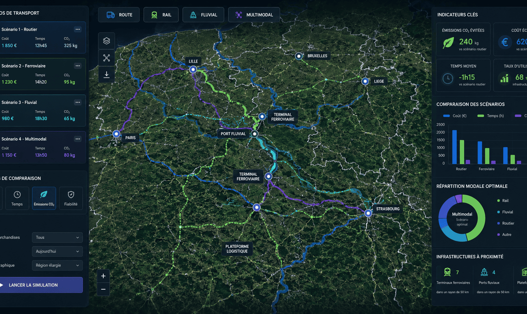Toggle the Coût (€) series in chart legend
Screen dimensions: 527x314
tap(455, 116)
